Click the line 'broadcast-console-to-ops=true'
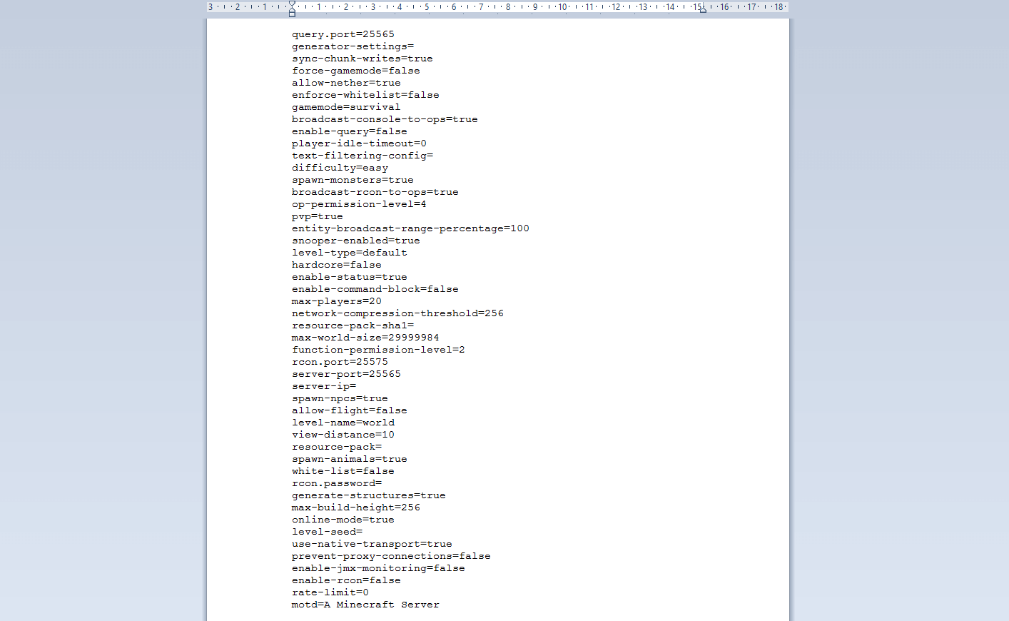This screenshot has height=621, width=1009. click(x=385, y=119)
